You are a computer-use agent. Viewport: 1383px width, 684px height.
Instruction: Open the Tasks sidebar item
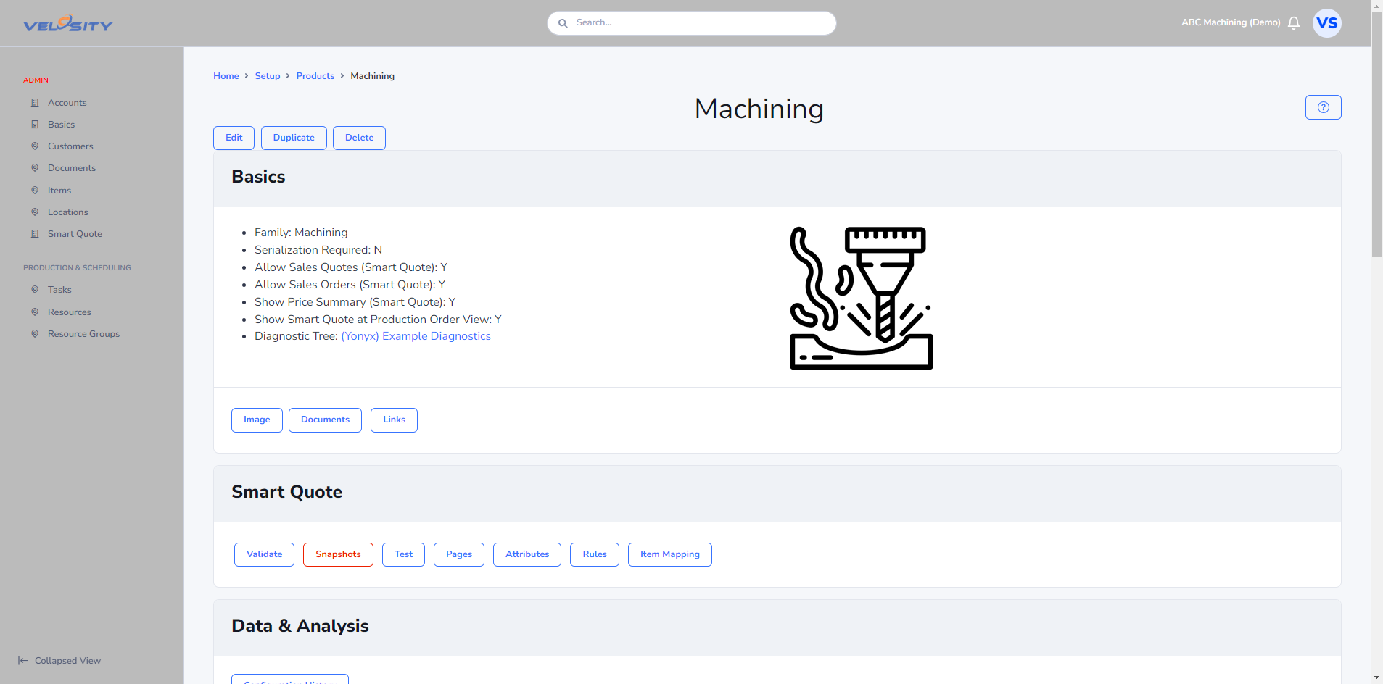pos(59,290)
